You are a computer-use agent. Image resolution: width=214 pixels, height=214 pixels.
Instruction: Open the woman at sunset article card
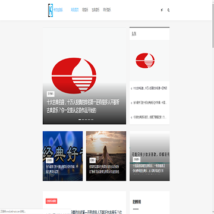coord(106,156)
